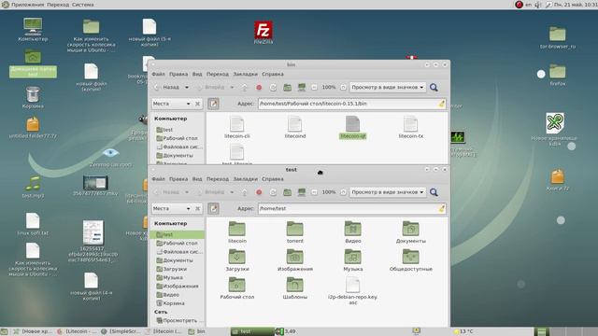Image resolution: width=598 pixels, height=336 pixels.
Task: Click address field in bin window
Action: (351, 104)
